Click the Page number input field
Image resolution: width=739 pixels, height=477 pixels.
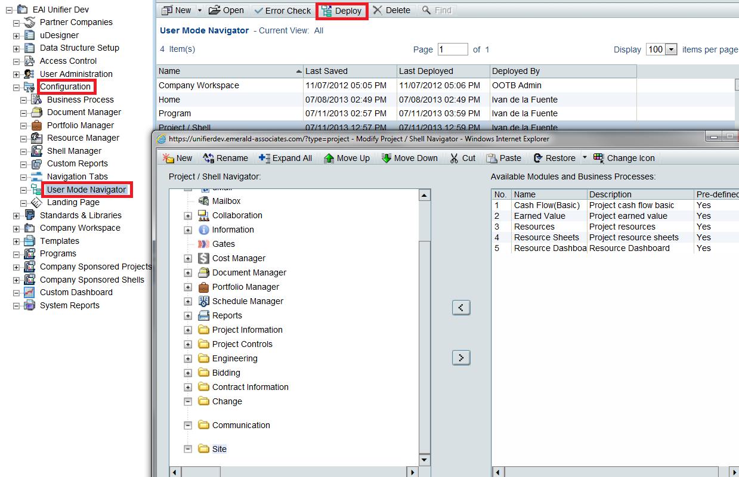pyautogui.click(x=453, y=49)
